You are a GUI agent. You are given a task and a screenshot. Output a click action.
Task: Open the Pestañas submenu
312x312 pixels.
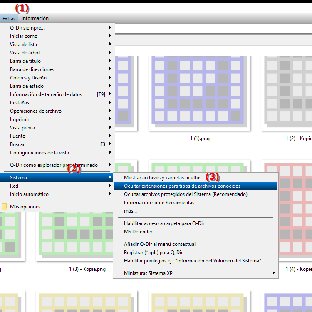click(57, 103)
